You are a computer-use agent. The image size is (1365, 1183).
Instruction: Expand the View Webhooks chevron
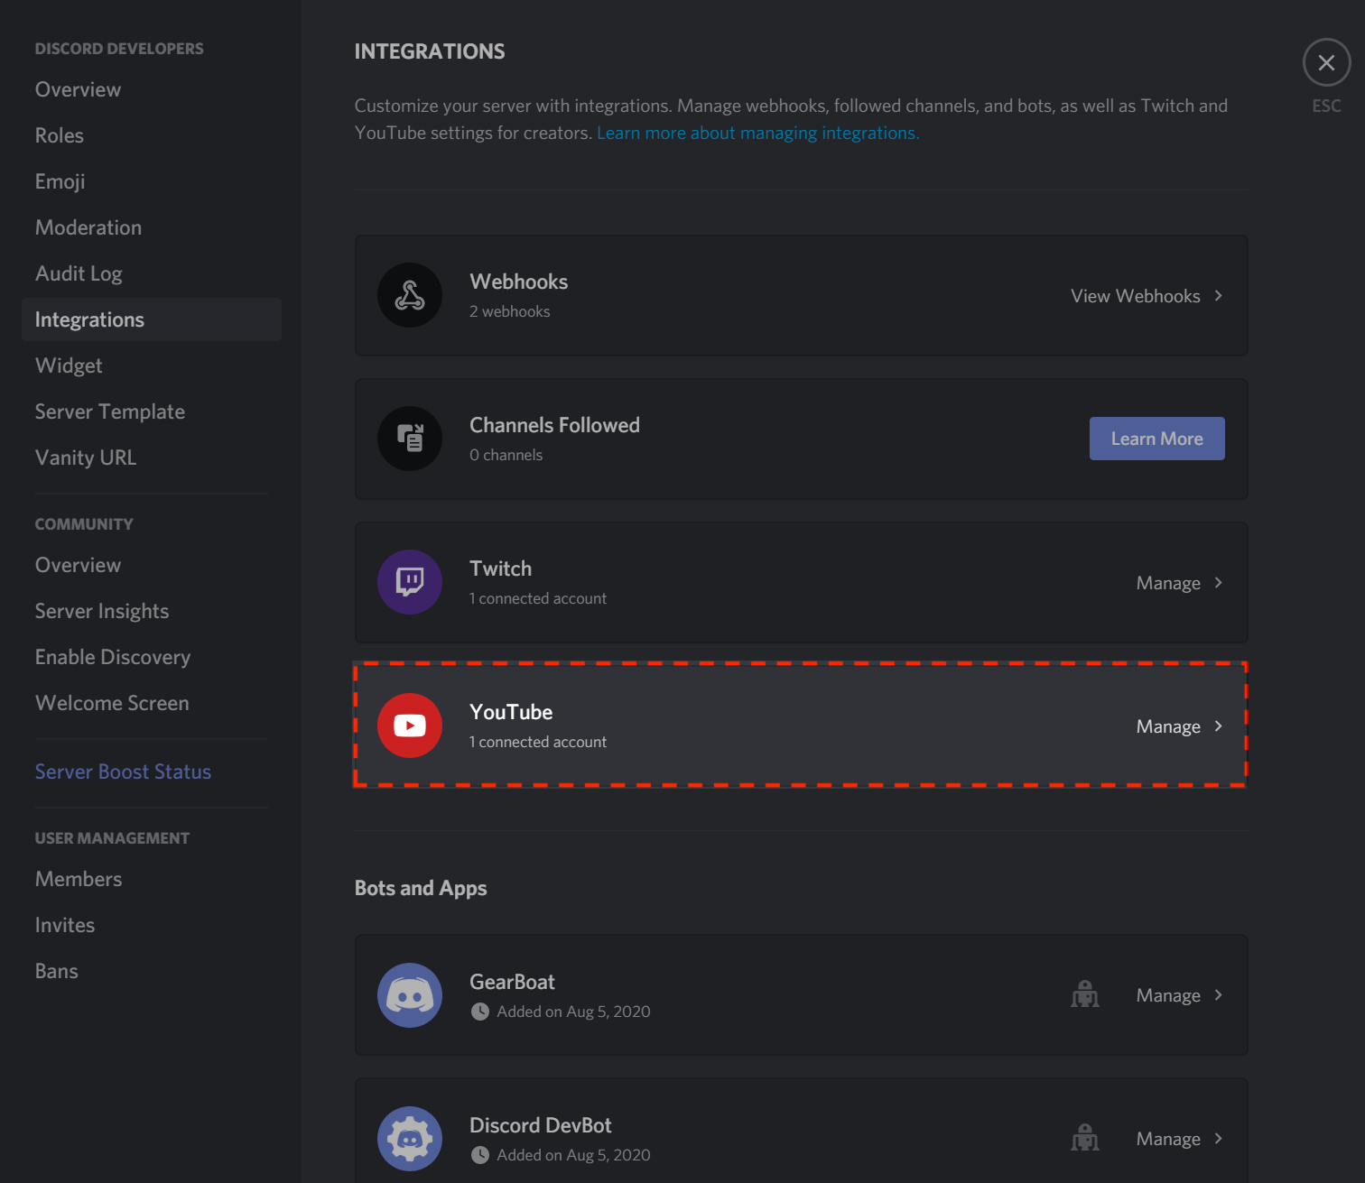point(1218,296)
